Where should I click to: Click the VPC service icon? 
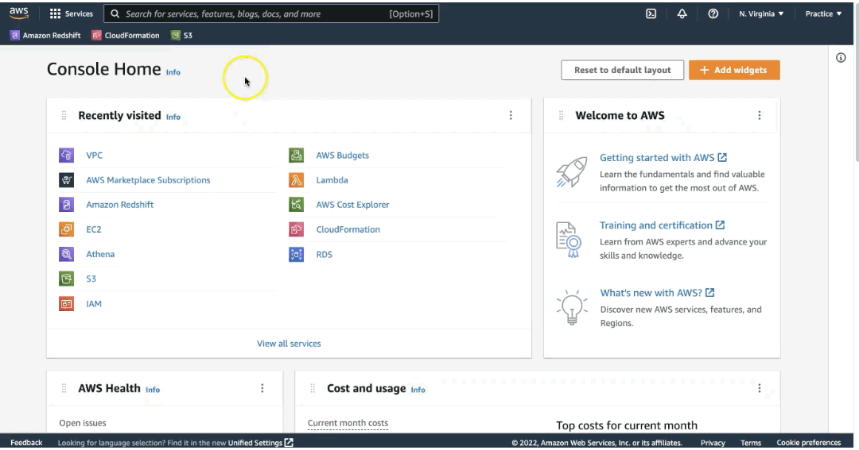pyautogui.click(x=66, y=156)
